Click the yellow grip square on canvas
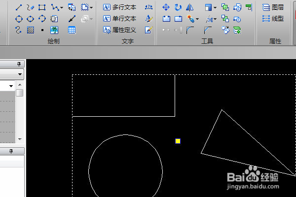This screenshot has height=197, width=296. pos(178,141)
